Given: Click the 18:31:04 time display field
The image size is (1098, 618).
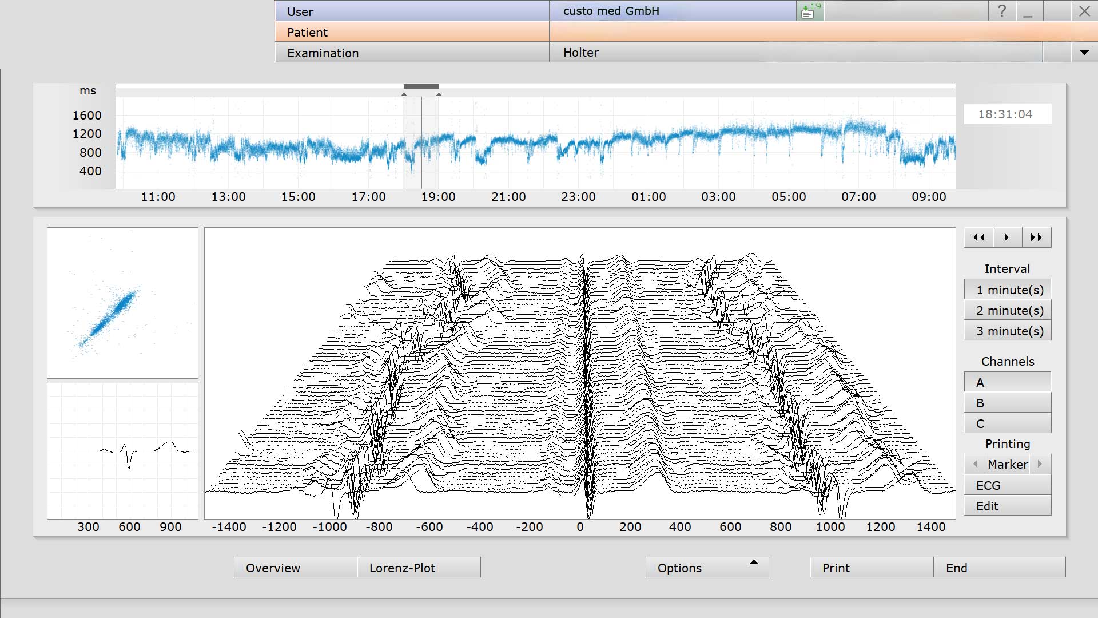Looking at the screenshot, I should pyautogui.click(x=1007, y=114).
